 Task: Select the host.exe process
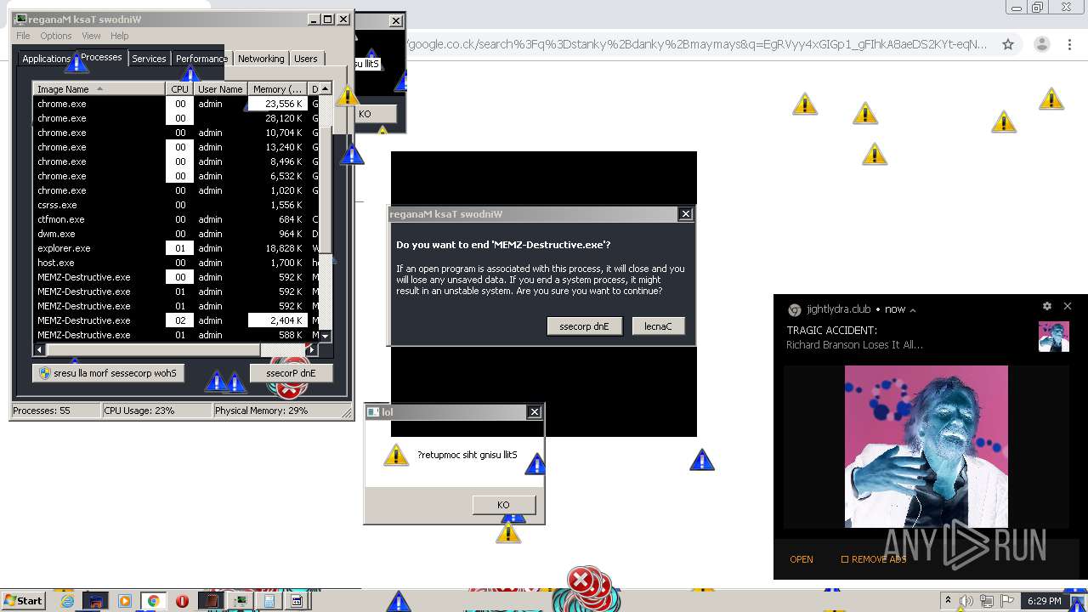pos(176,263)
